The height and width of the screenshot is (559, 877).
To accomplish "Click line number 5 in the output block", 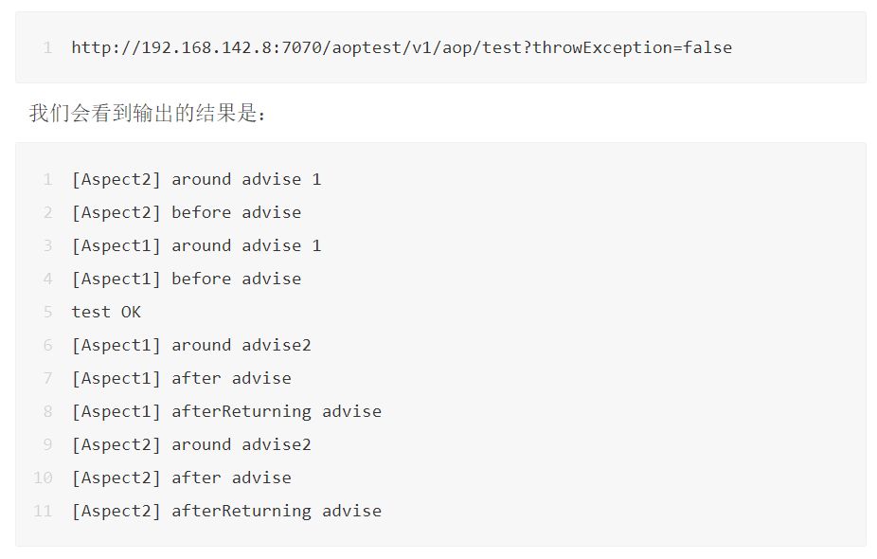I will (47, 312).
